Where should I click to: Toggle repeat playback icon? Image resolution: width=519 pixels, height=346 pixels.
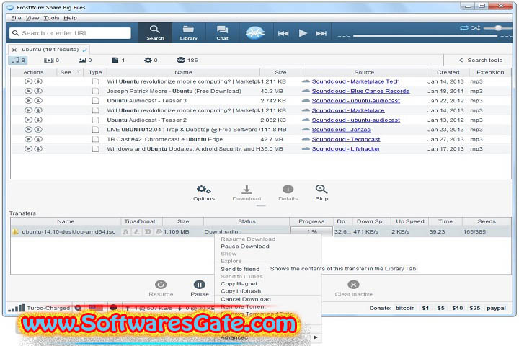click(x=464, y=28)
